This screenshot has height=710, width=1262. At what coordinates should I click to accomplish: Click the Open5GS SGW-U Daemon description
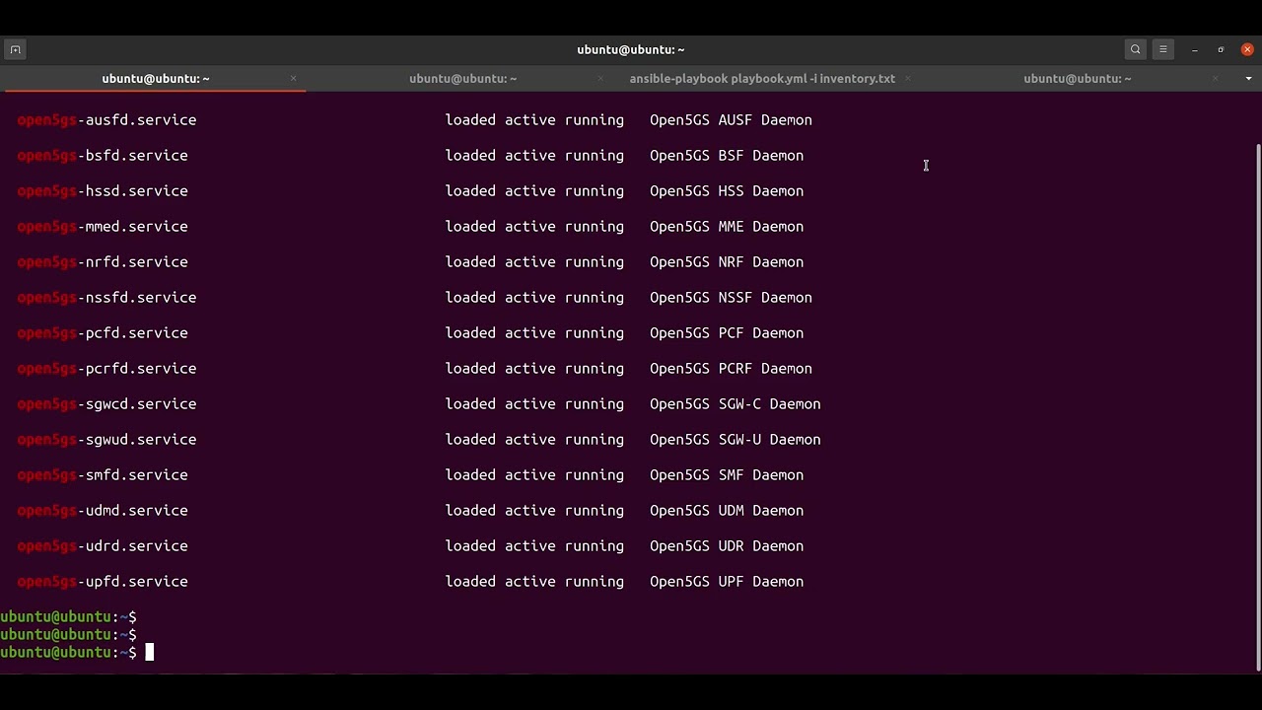click(x=736, y=440)
